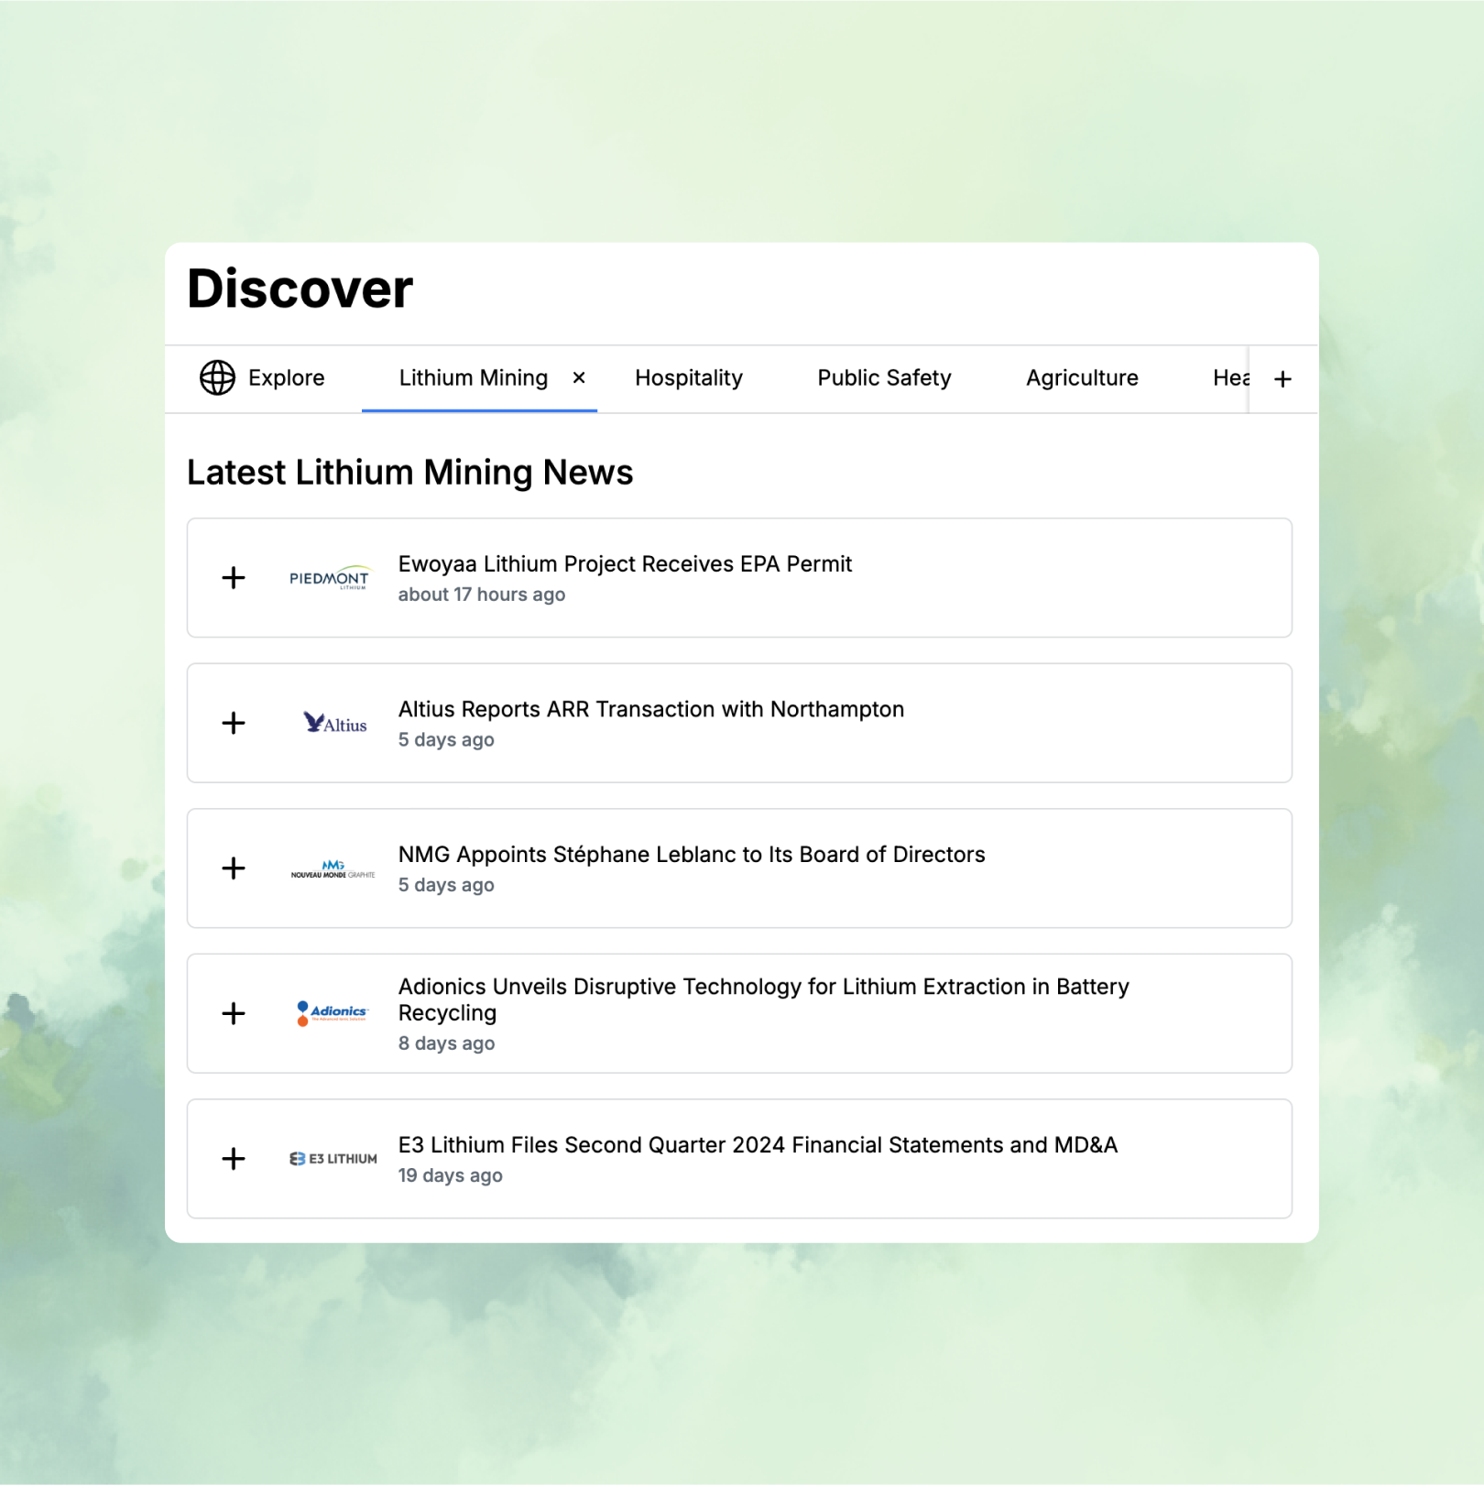This screenshot has width=1484, height=1485.
Task: Open E3 Lithium Files Second Quarter 2024 headline
Action: [x=758, y=1145]
